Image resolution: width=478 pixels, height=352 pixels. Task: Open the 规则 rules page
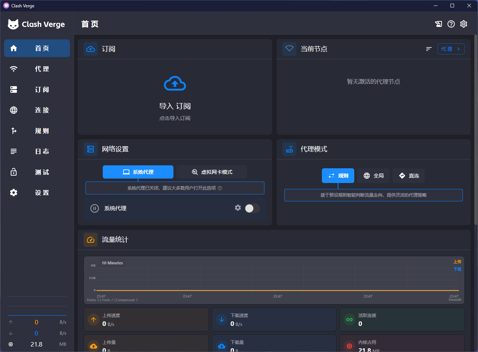click(x=37, y=131)
